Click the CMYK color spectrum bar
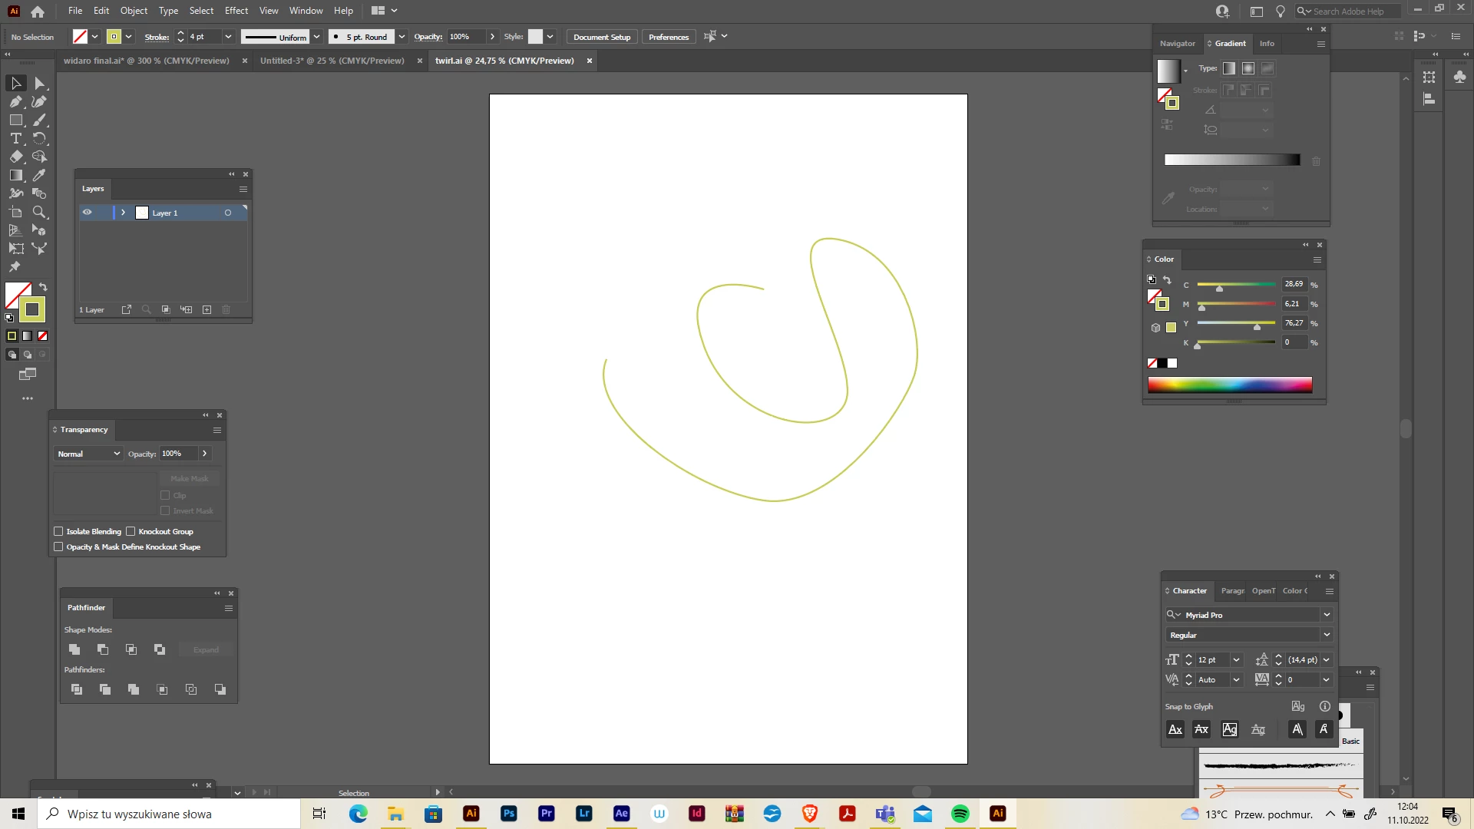Screen dimensions: 1474x829 pyautogui.click(x=1229, y=385)
